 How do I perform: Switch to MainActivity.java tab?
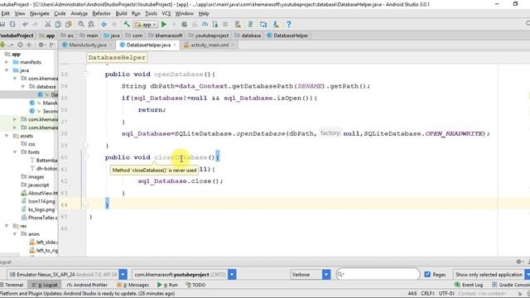[87, 45]
